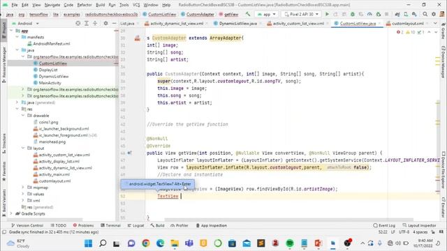This screenshot has width=447, height=251.
Task: Open the app run configuration dropdown
Action: (267, 14)
